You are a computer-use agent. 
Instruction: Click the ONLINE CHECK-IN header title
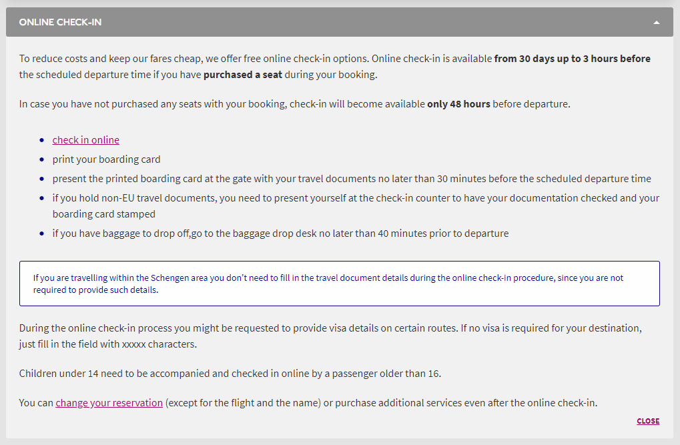(x=60, y=22)
